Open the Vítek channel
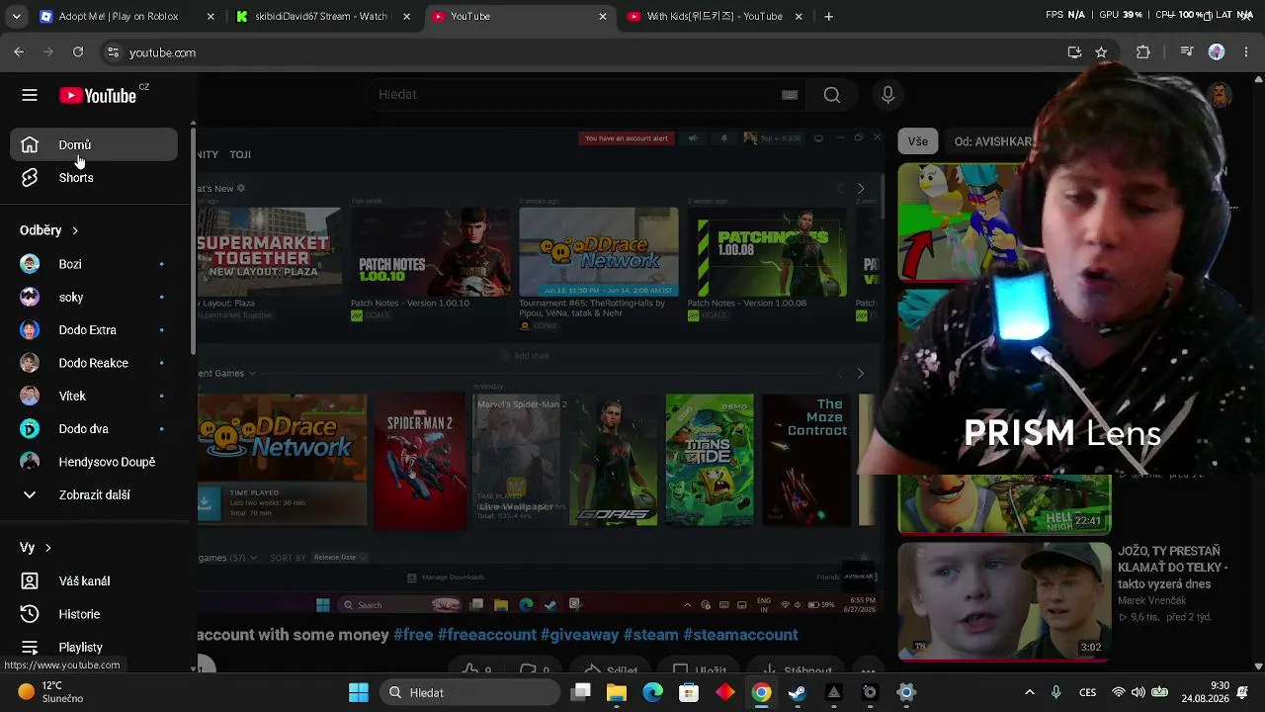The height and width of the screenshot is (712, 1265). coord(94,396)
